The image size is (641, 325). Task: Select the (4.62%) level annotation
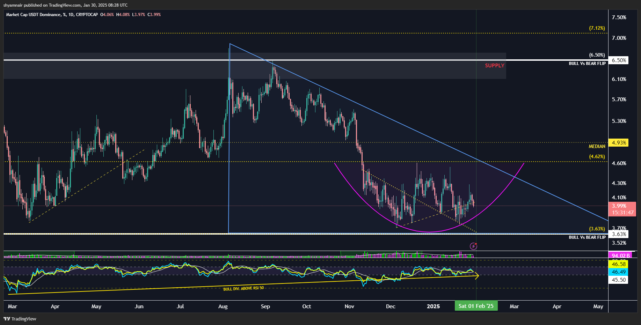coord(597,156)
